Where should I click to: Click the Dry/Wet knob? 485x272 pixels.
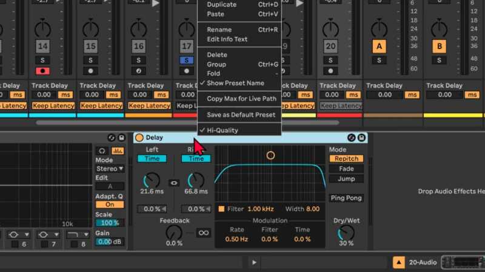(x=346, y=233)
